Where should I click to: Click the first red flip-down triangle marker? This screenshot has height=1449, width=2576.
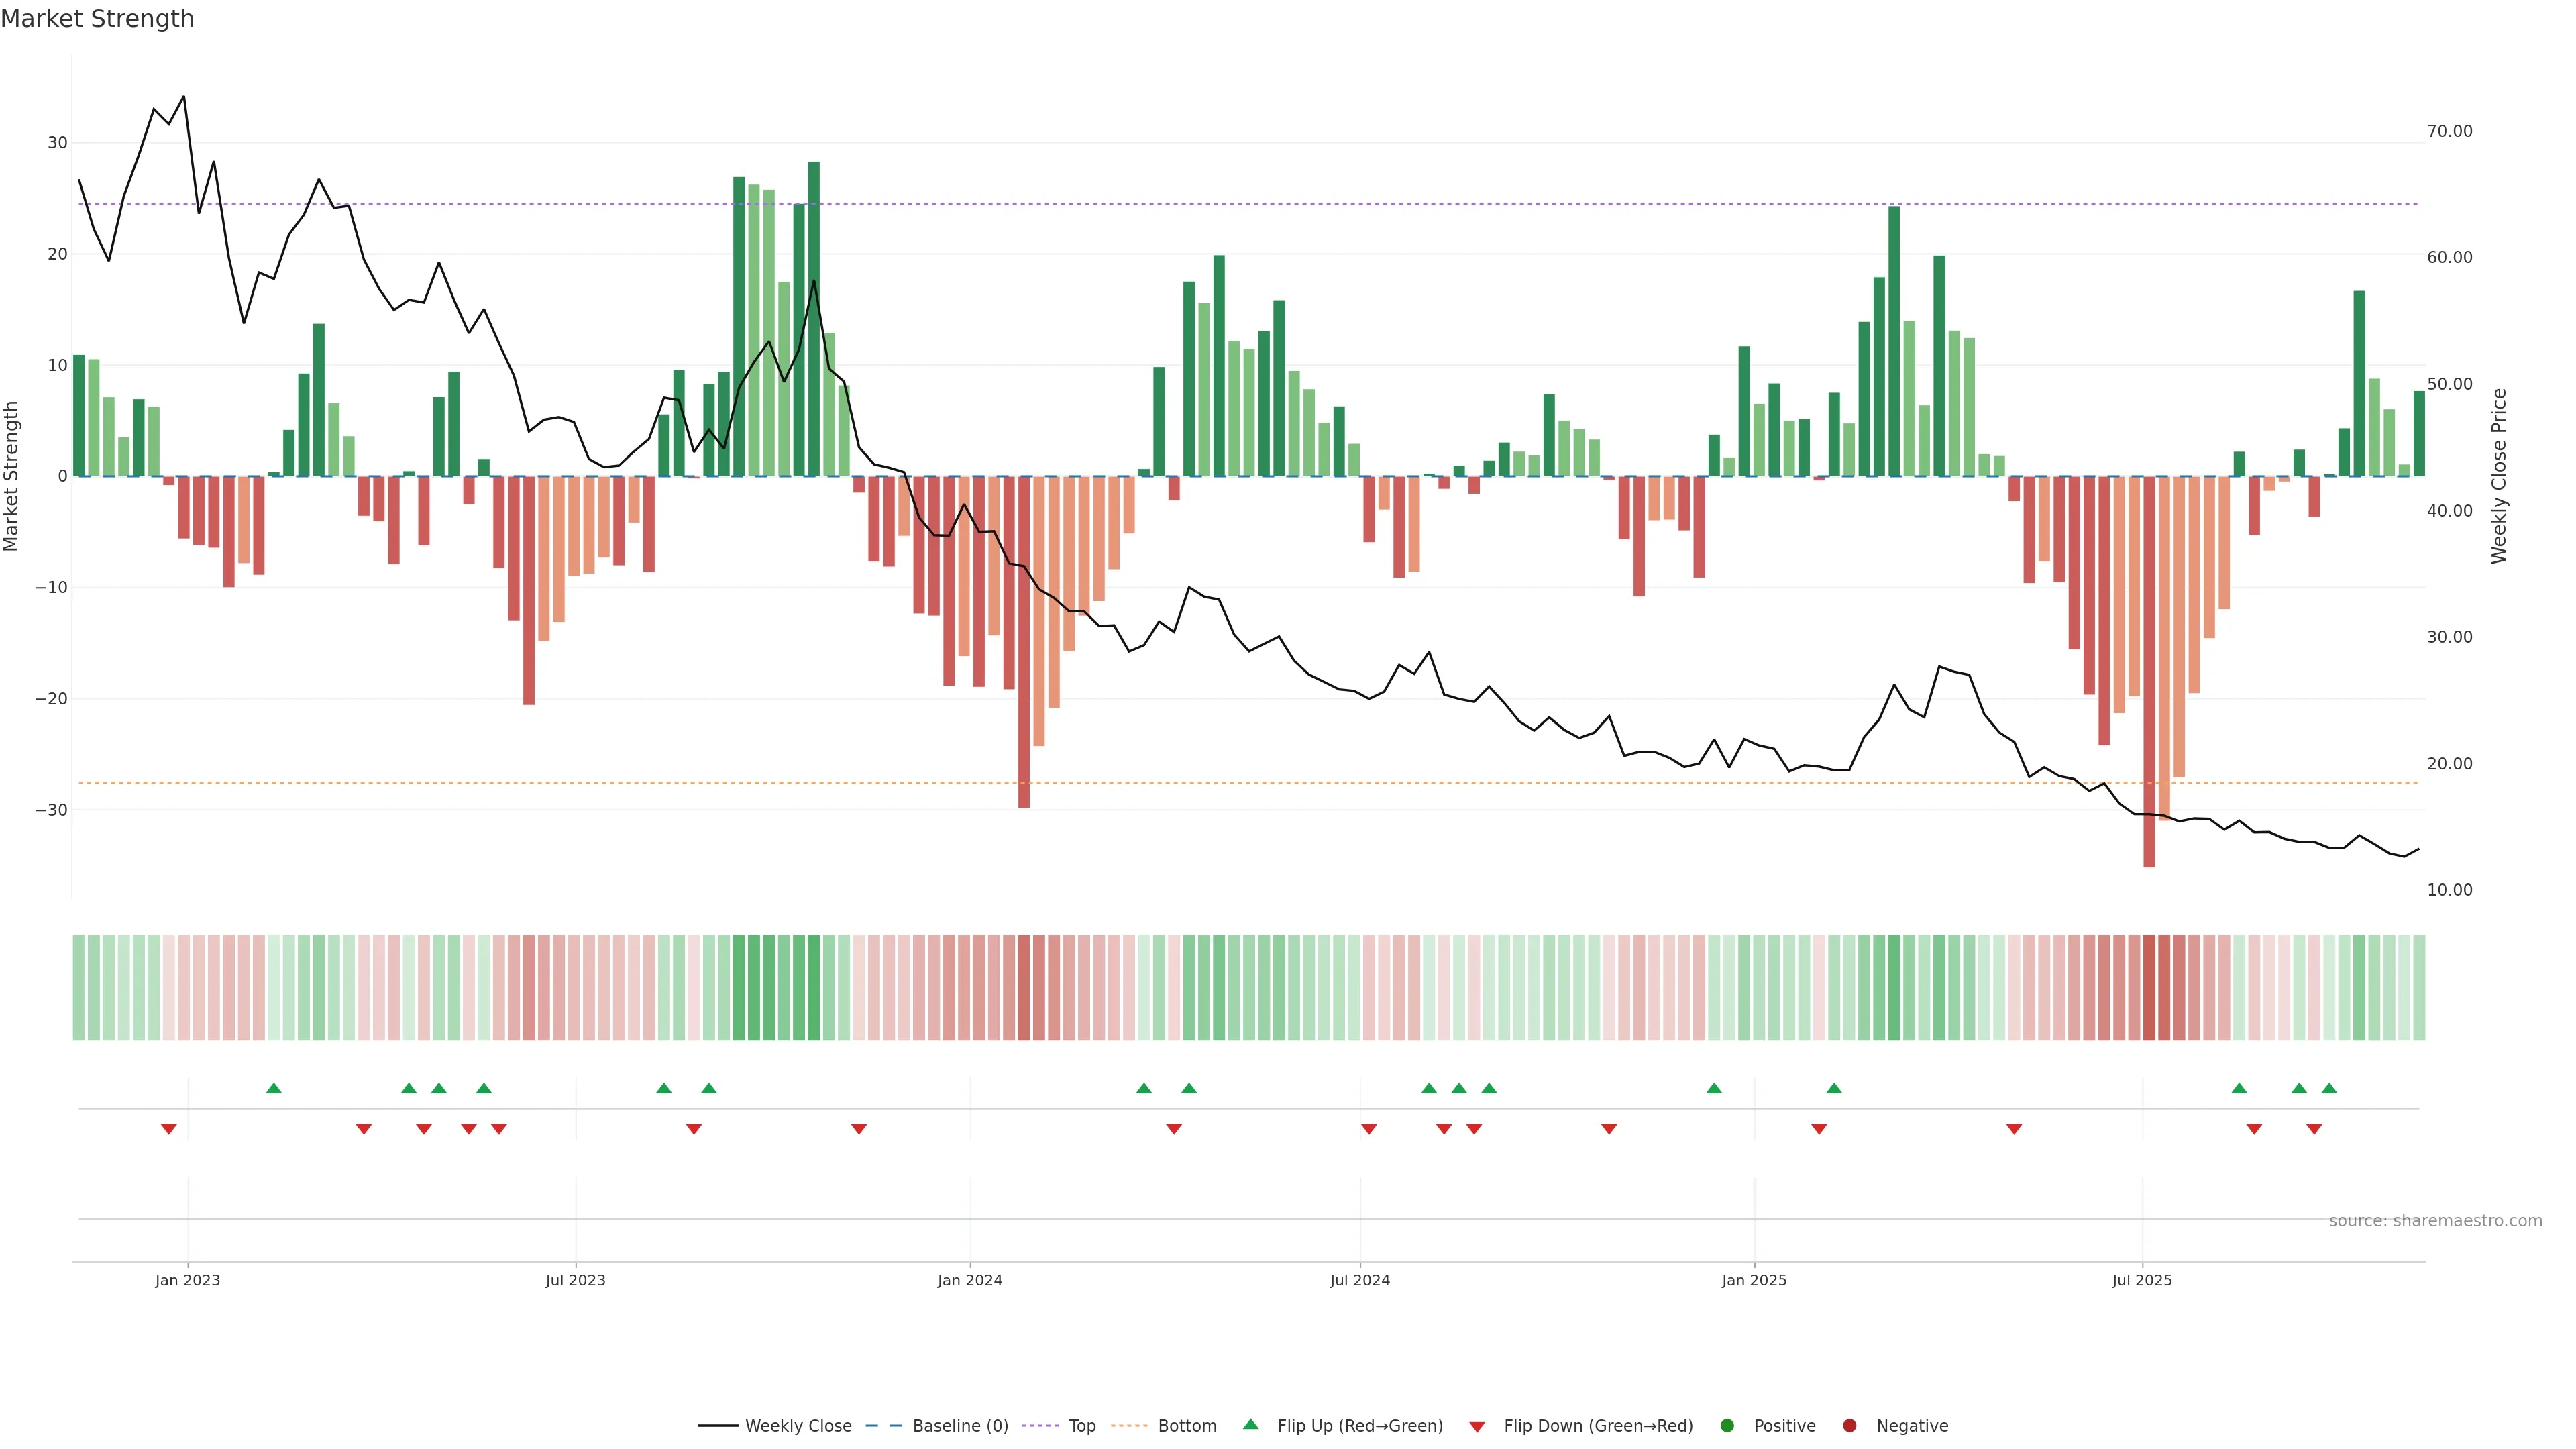coord(169,1129)
